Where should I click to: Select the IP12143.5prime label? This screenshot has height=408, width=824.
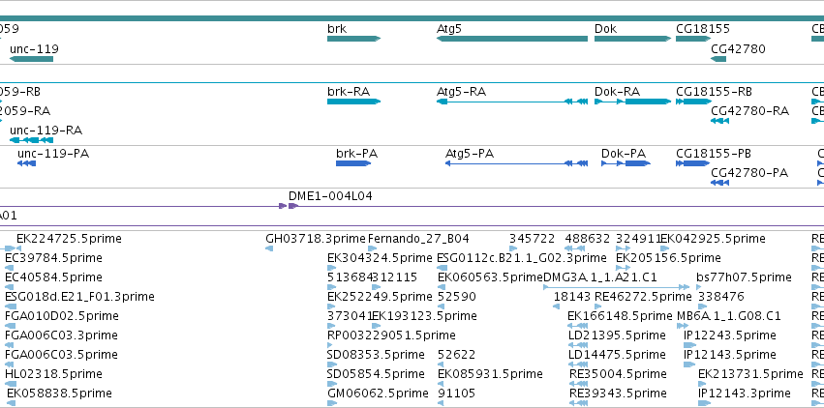click(731, 355)
